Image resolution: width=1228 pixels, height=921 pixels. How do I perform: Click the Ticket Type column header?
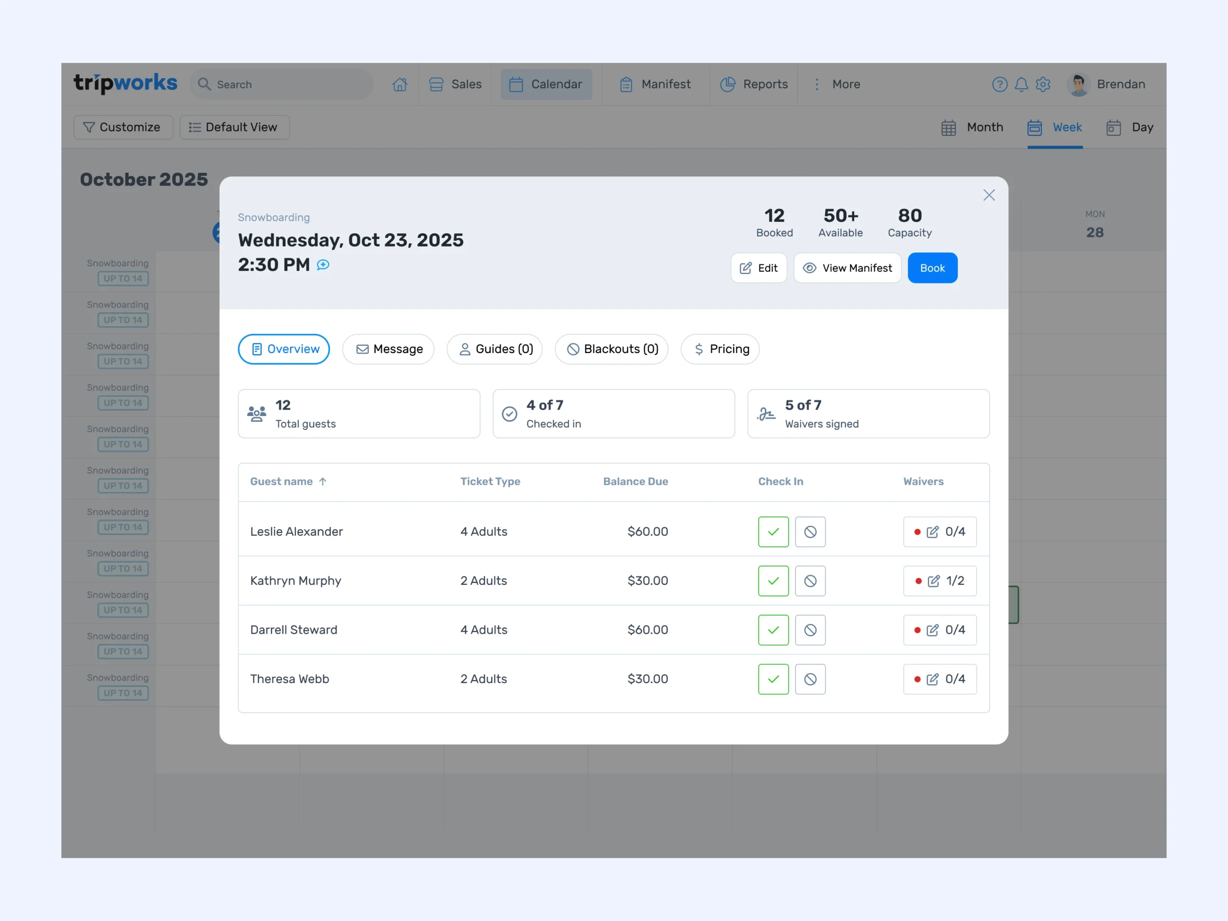(490, 481)
